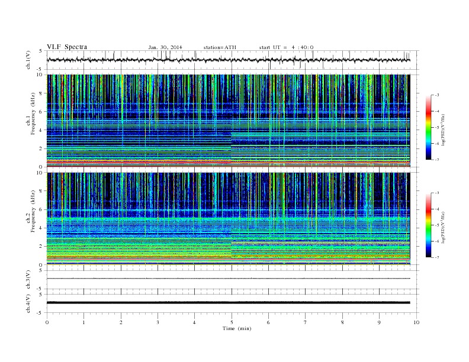The height and width of the screenshot is (362, 469).
Task: Click the ch.3 voltage waveform trace
Action: [x=229, y=279]
